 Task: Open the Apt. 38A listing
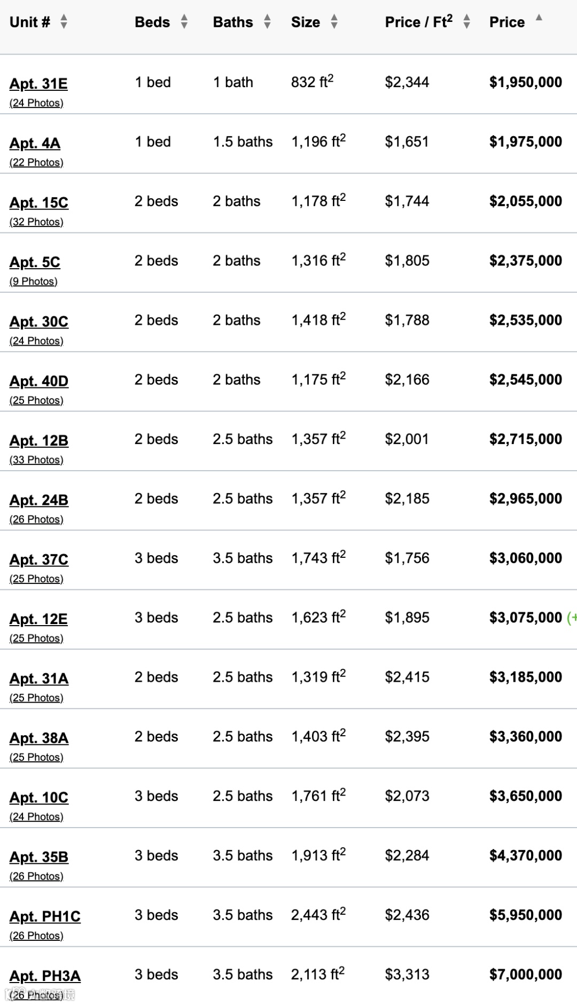point(39,738)
